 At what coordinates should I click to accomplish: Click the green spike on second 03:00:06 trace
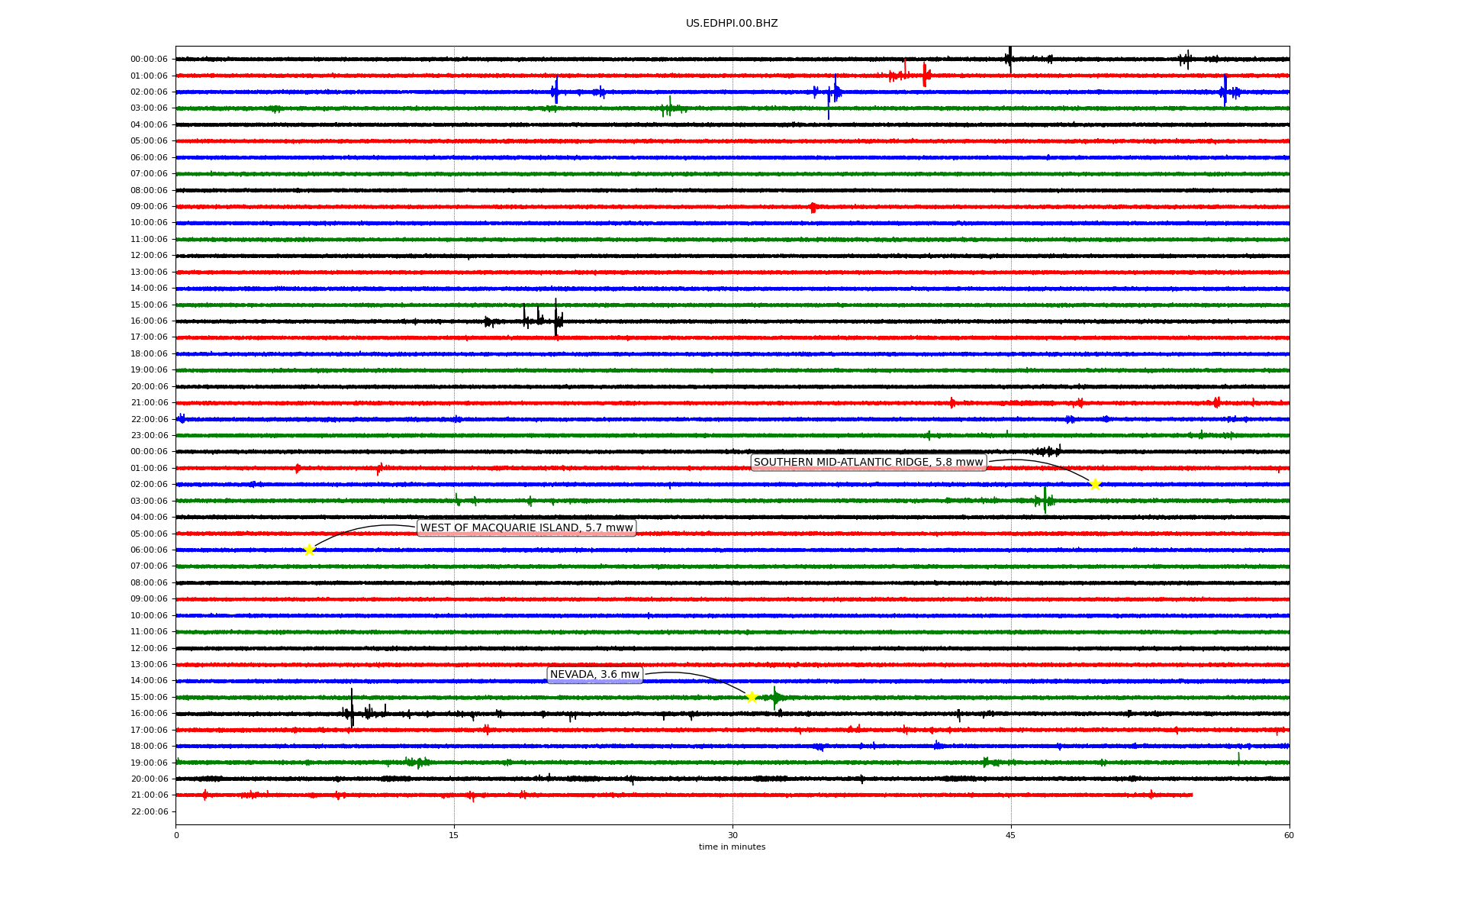[x=1045, y=500]
